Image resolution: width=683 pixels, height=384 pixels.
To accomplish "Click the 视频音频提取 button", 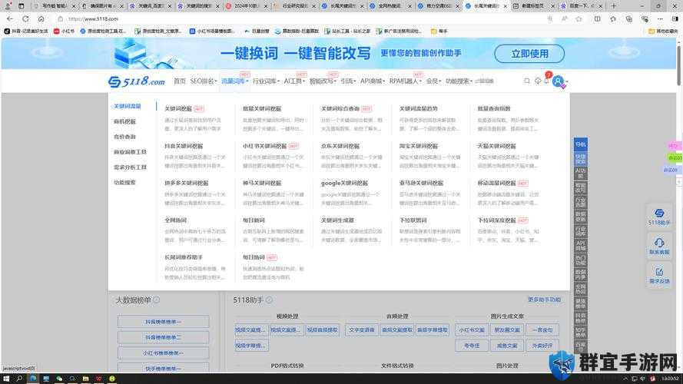I will [322, 330].
